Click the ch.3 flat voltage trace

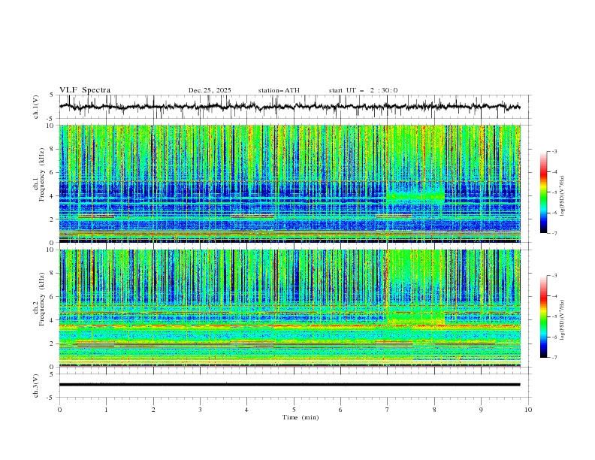coord(289,385)
